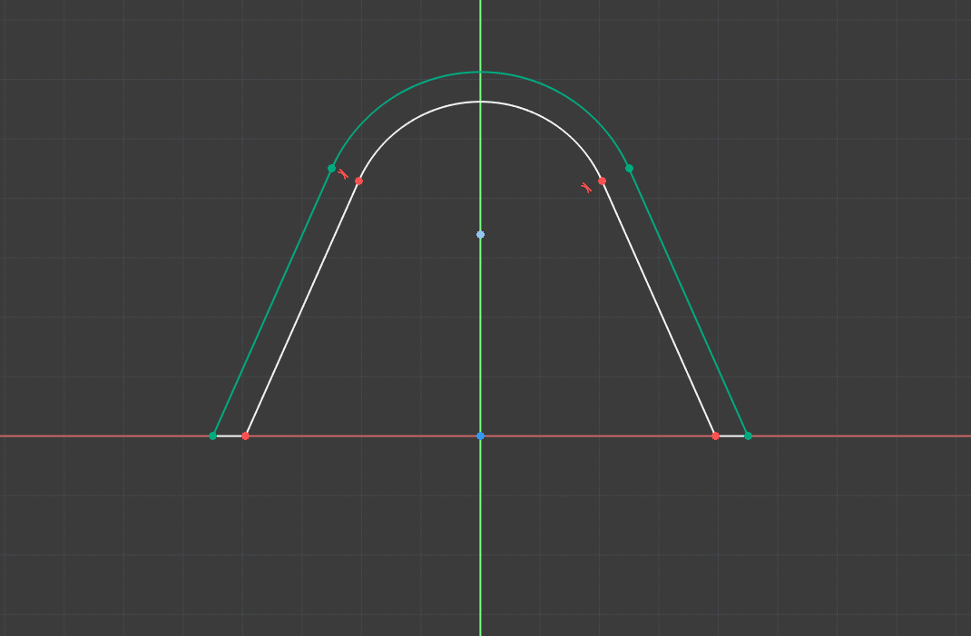Click the red bottom-left inner line endpoint

pos(245,436)
